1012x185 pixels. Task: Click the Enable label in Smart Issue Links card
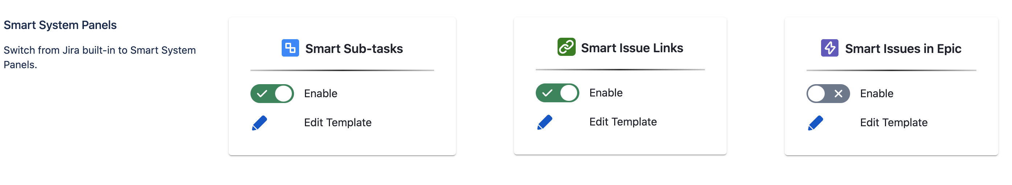click(x=606, y=93)
